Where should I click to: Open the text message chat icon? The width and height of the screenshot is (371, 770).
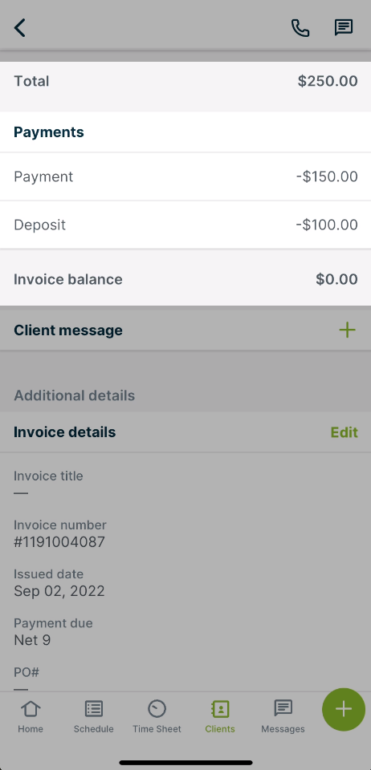(344, 28)
